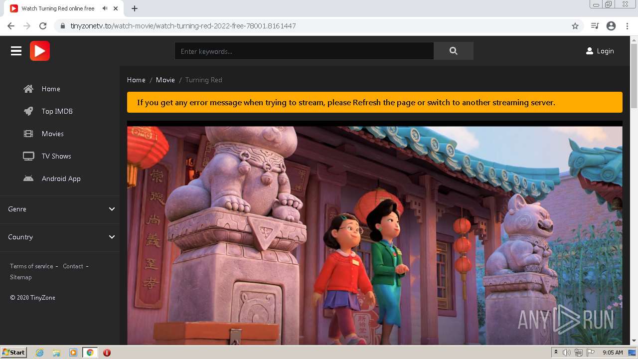
Task: Open the media control icon in toolbar
Action: [x=595, y=26]
